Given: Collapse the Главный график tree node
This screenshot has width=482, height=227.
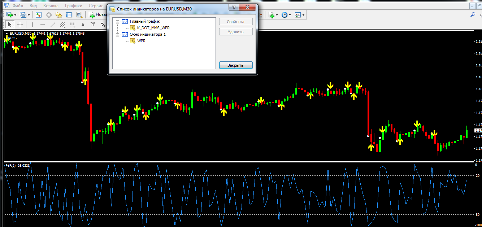Looking at the screenshot, I should point(117,22).
